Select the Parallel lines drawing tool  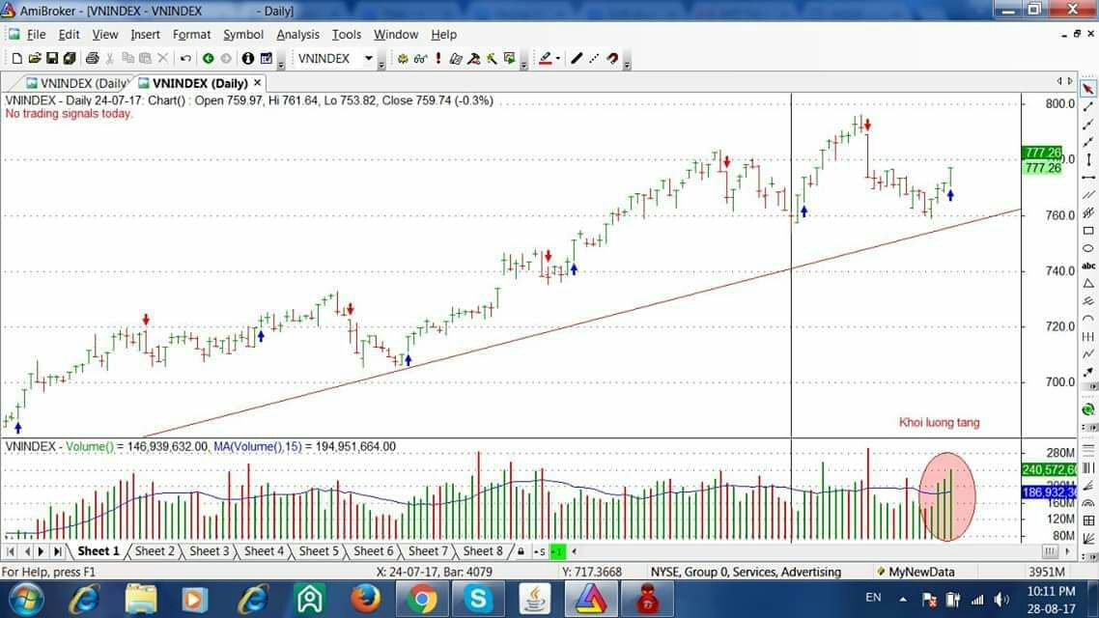(x=1088, y=195)
